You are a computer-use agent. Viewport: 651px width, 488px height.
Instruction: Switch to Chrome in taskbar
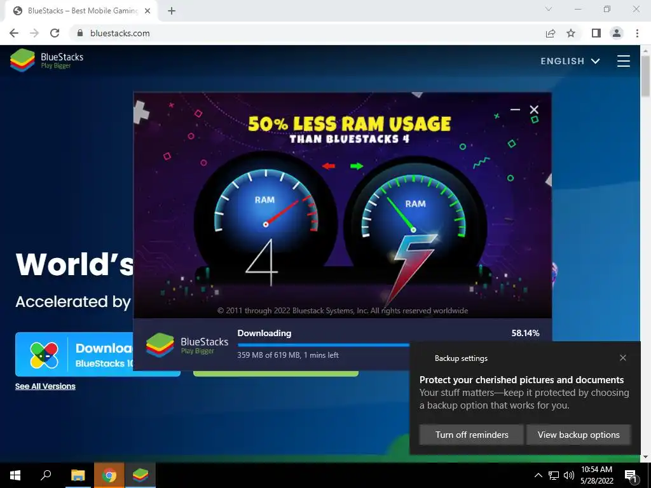pyautogui.click(x=109, y=475)
